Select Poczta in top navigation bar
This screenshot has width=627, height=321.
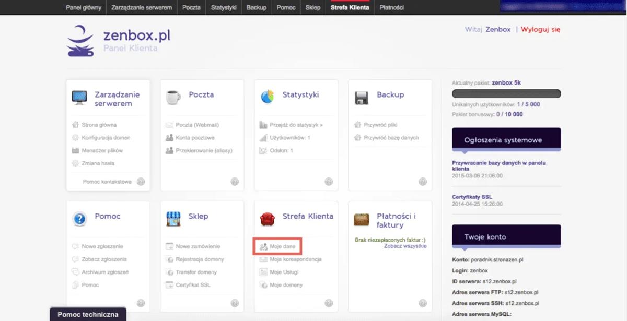click(191, 8)
